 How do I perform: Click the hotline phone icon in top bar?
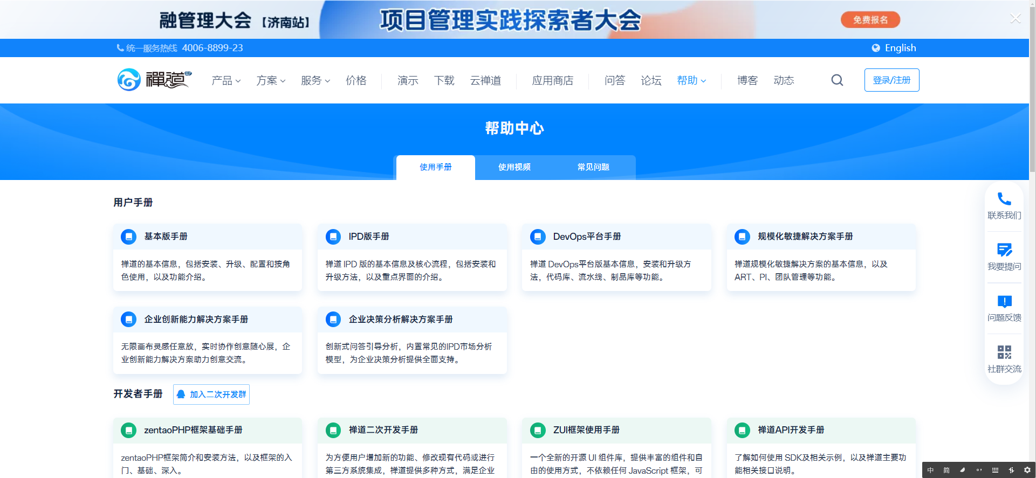click(120, 48)
